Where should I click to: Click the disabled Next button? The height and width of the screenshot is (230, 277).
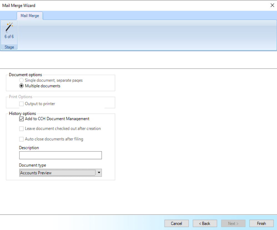pos(233,223)
